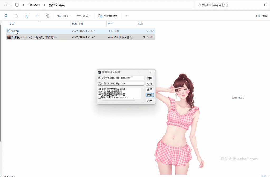The width and height of the screenshot is (270, 177).
Task: Open the 关于 about dialog
Action: click(x=150, y=100)
